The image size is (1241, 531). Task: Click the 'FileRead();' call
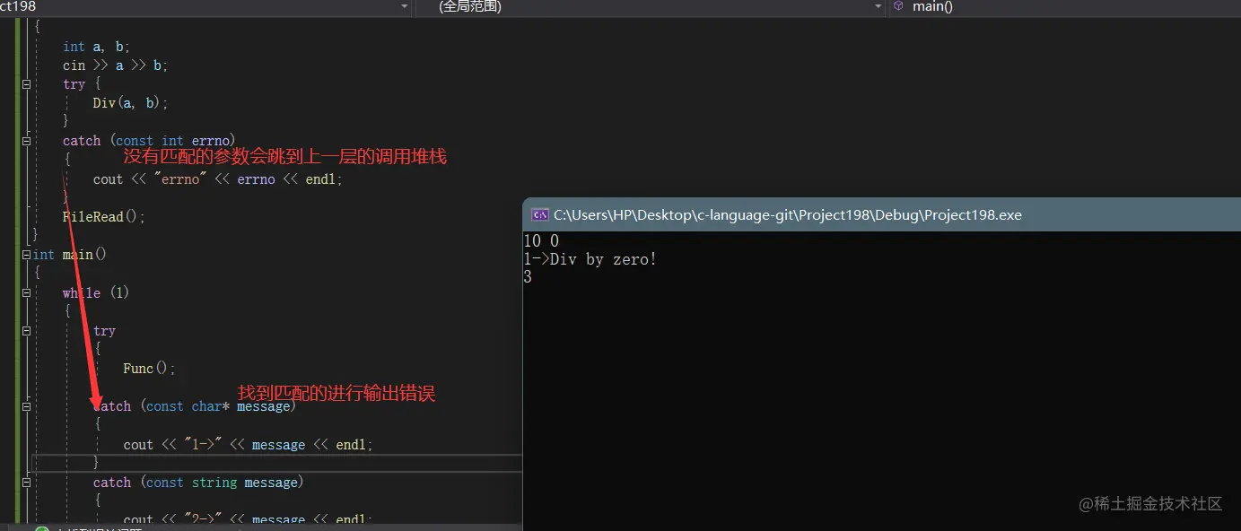point(103,217)
